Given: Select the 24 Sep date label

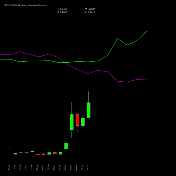Looking at the screenshot, I should tap(49, 168).
